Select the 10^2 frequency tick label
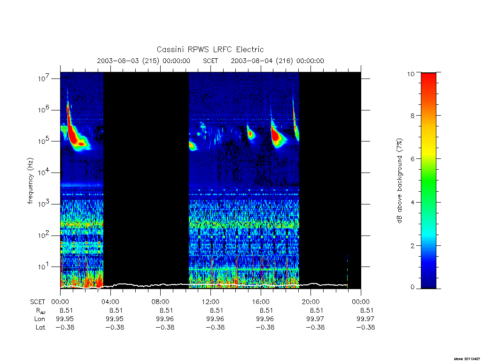The image size is (481, 361). pyautogui.click(x=44, y=235)
